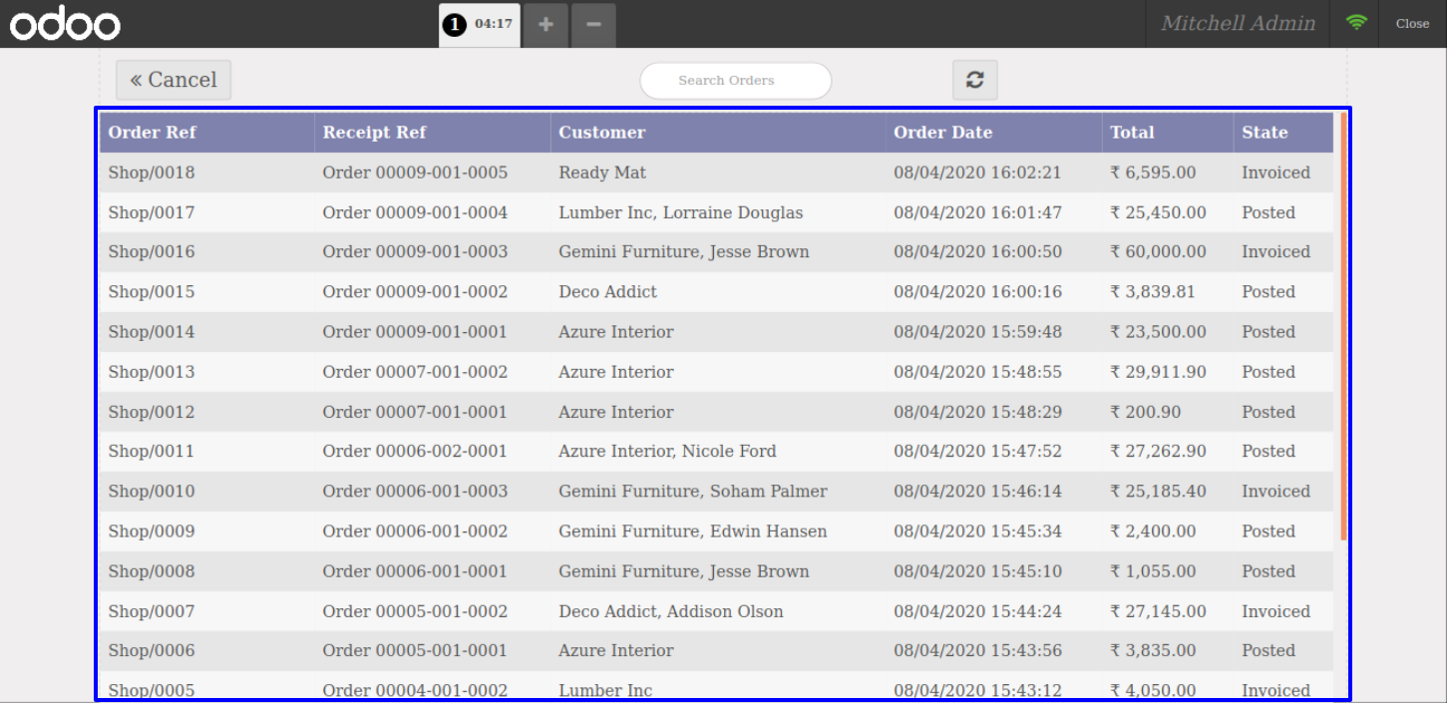Click total ₹ 29,911.90
The image size is (1447, 703).
[1158, 372]
